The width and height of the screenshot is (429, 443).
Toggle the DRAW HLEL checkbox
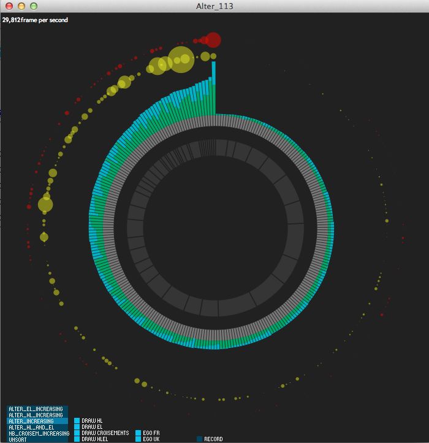pyautogui.click(x=77, y=439)
